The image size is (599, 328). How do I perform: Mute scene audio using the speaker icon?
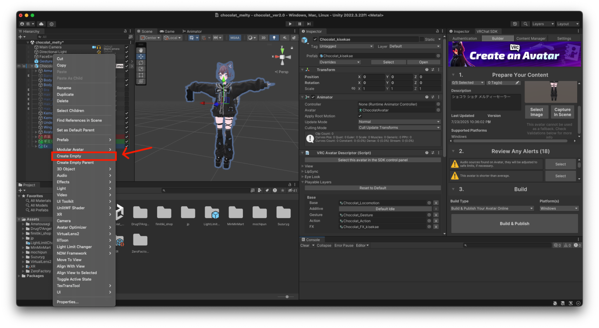[284, 38]
